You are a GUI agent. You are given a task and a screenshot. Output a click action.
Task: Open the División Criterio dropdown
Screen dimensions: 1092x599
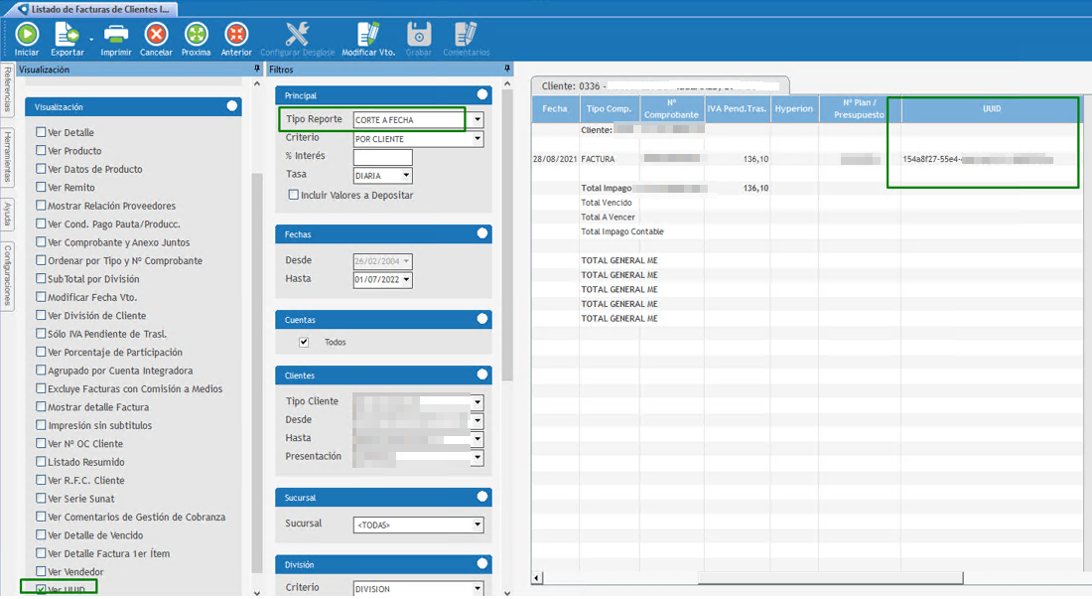click(x=478, y=588)
